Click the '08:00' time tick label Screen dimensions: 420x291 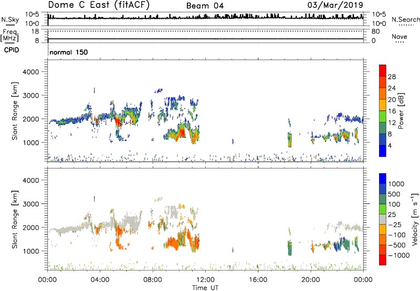(x=153, y=280)
